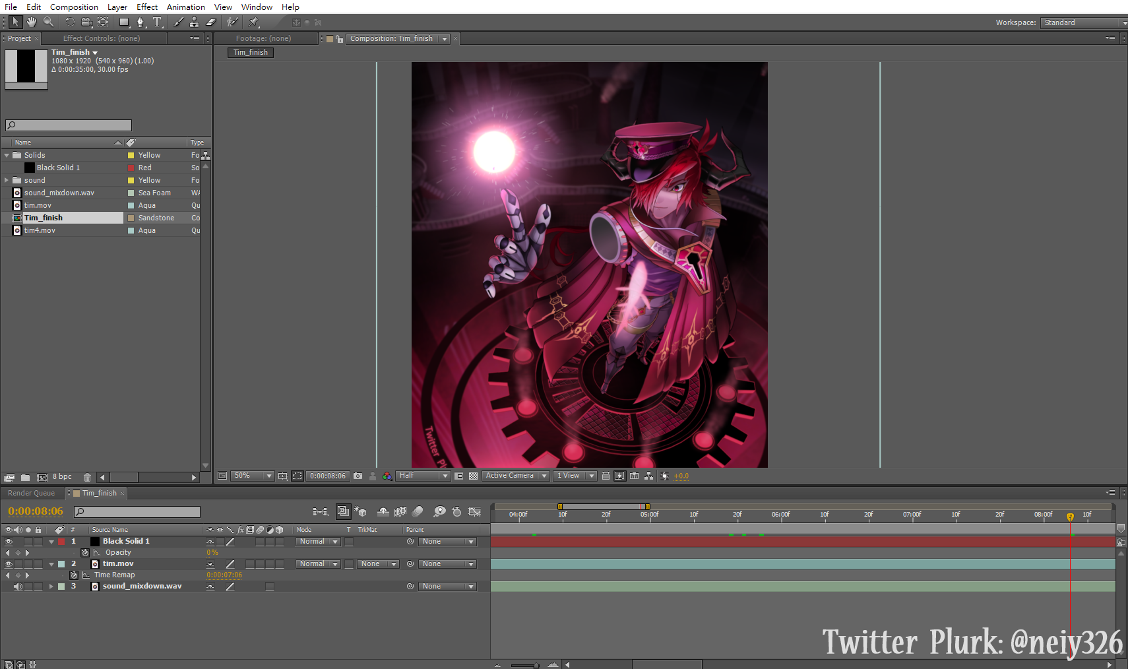Select the Hand tool

[31, 22]
